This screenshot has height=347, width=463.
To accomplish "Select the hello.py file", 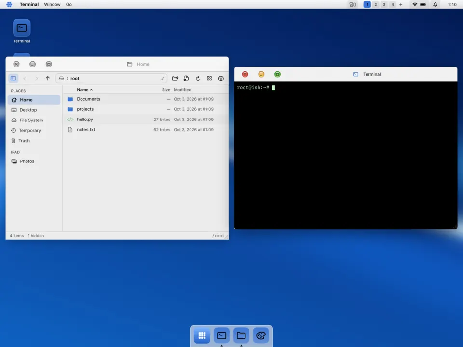I will 146,120.
